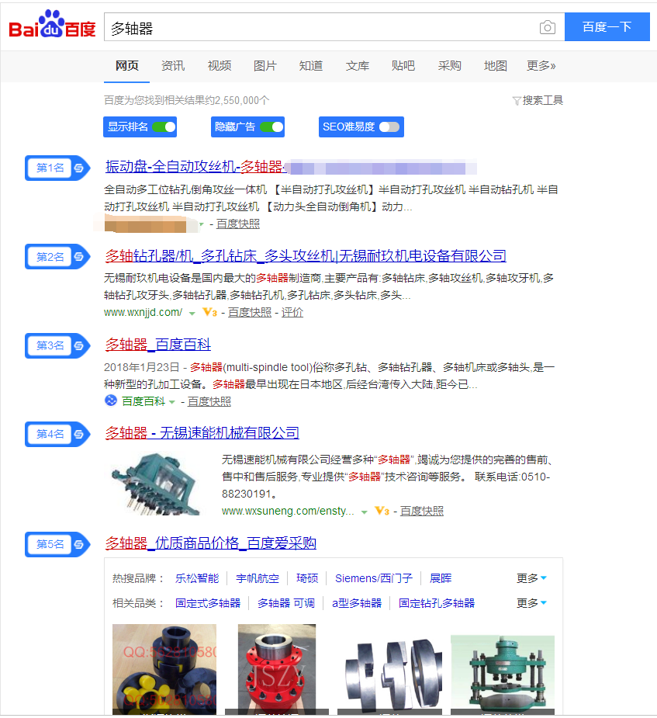Switch to the 文库 tab

point(358,66)
